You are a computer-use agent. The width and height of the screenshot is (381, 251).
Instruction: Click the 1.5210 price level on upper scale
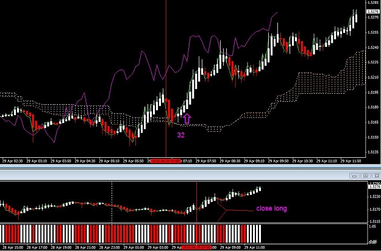pyautogui.click(x=372, y=77)
